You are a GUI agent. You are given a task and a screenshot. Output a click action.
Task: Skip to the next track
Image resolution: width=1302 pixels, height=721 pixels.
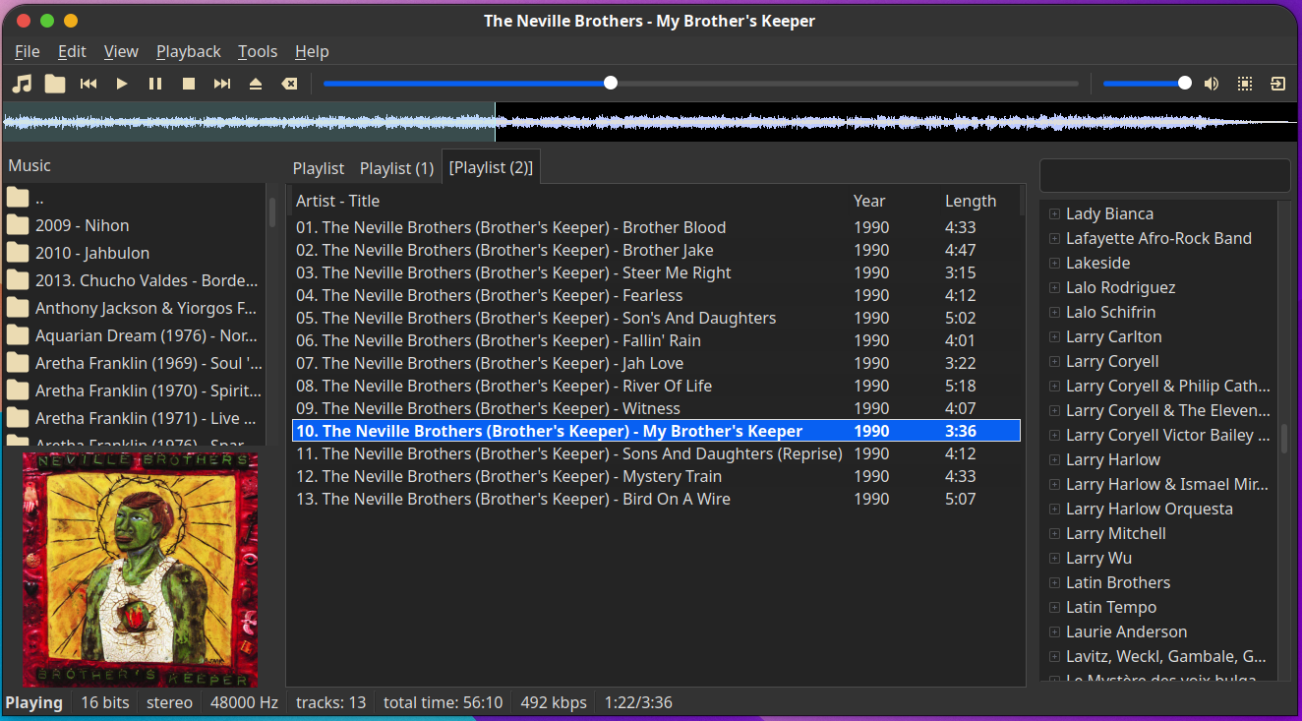pos(222,84)
